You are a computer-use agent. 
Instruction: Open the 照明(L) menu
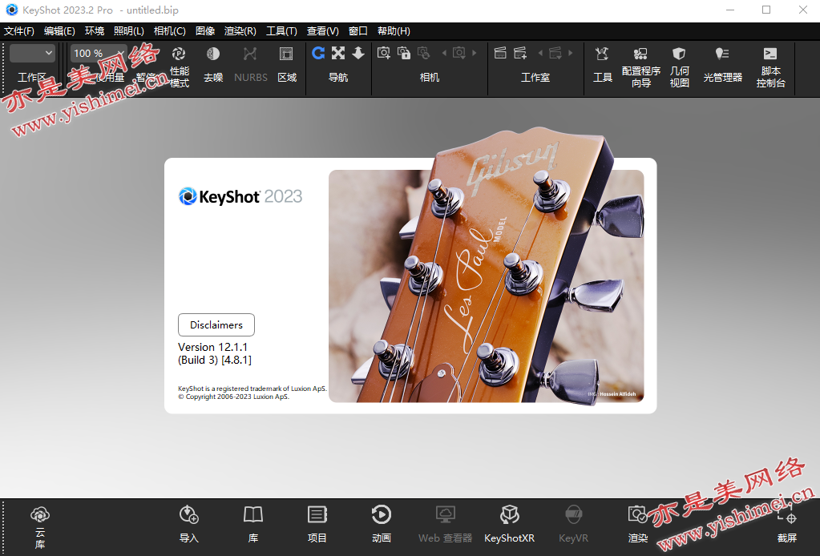tap(128, 30)
